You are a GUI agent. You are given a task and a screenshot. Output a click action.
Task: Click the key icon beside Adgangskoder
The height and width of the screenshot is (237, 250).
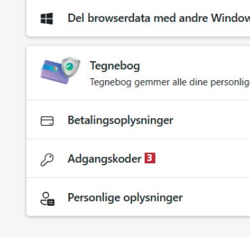47,160
